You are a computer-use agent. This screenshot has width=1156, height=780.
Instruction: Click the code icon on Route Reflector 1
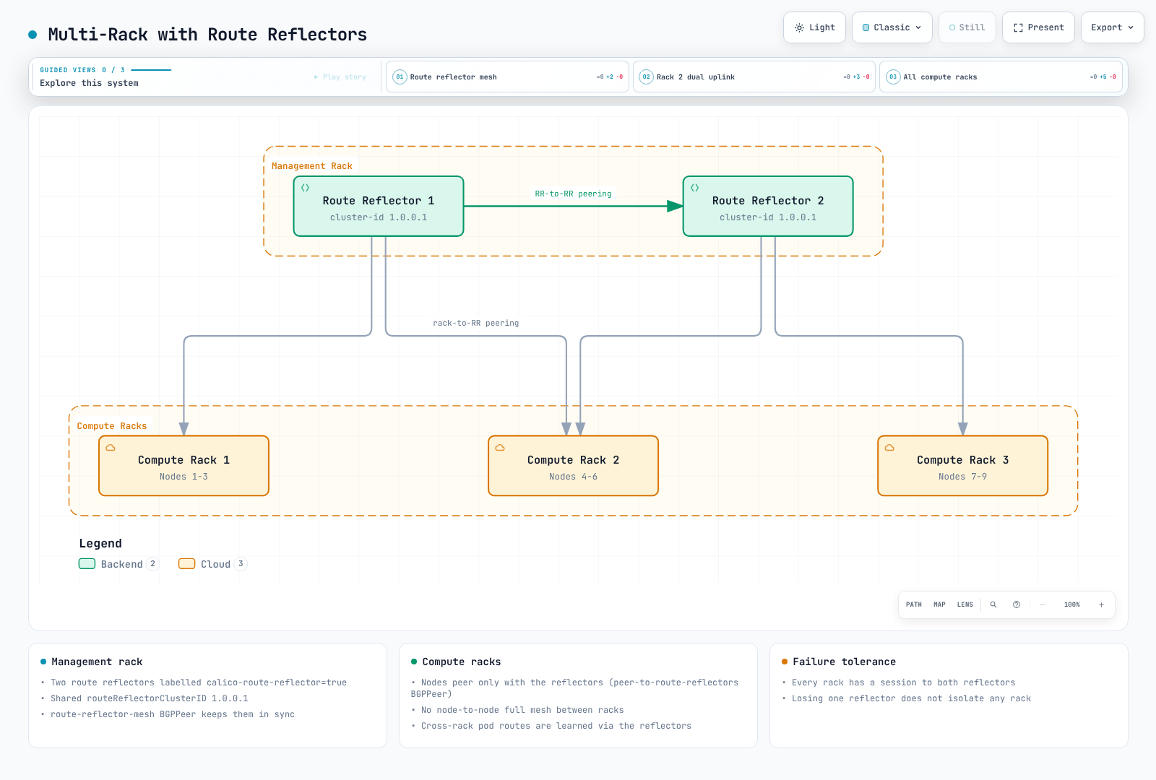click(x=305, y=188)
